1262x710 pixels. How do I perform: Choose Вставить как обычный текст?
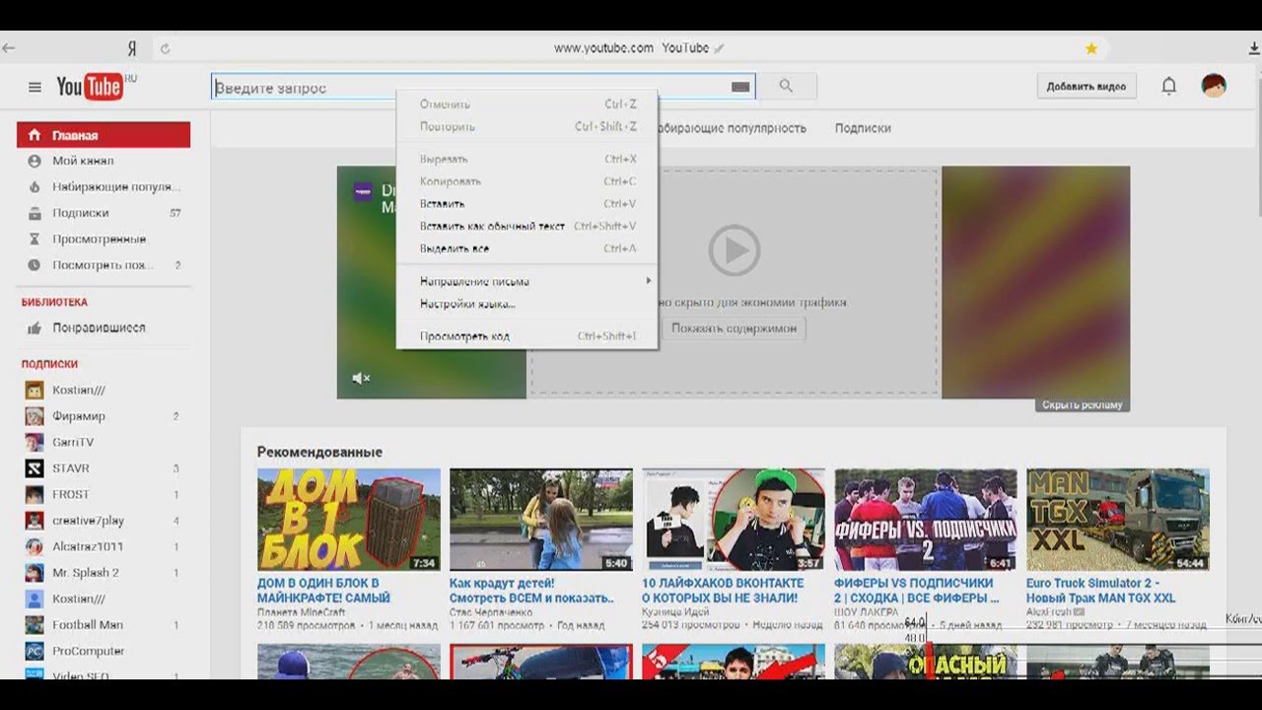tap(527, 226)
